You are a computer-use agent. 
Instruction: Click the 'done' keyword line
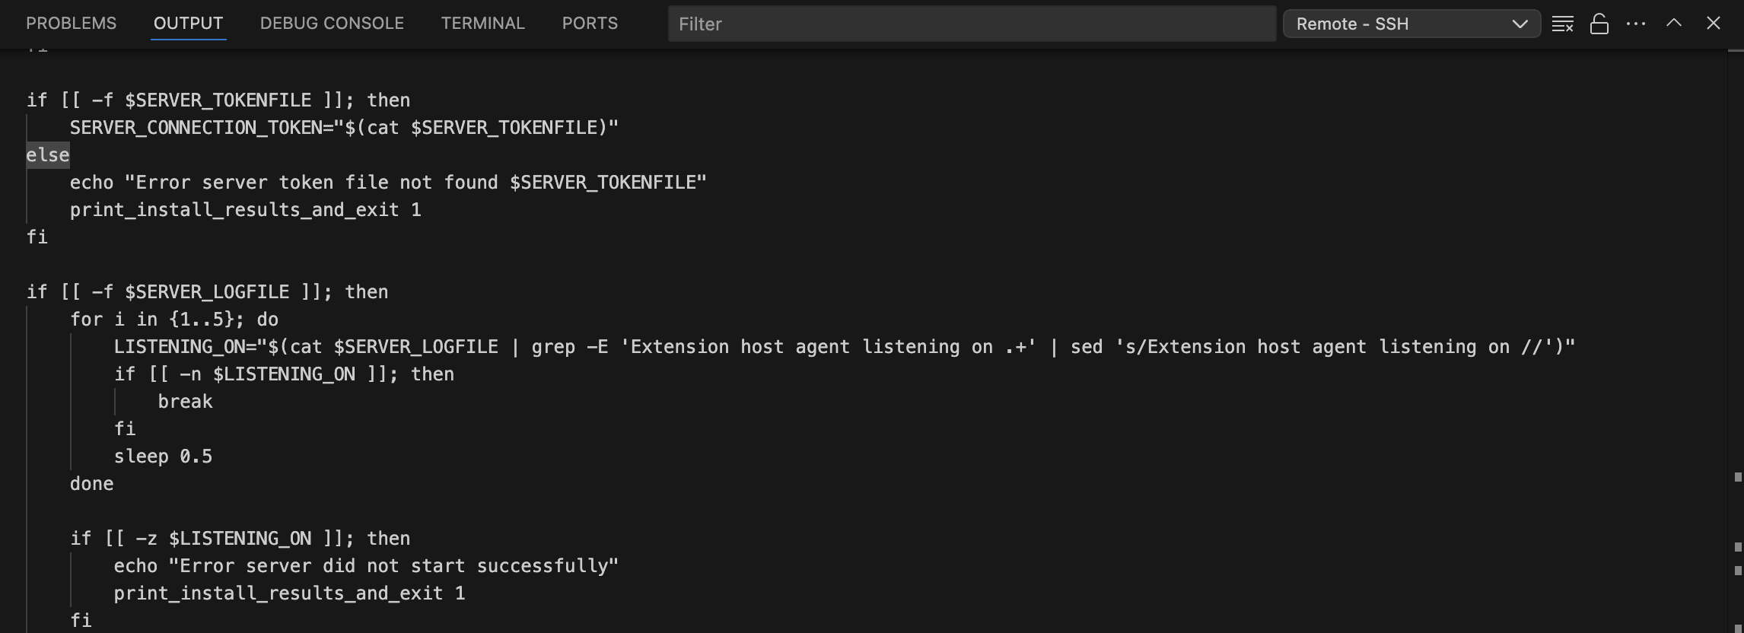point(92,484)
